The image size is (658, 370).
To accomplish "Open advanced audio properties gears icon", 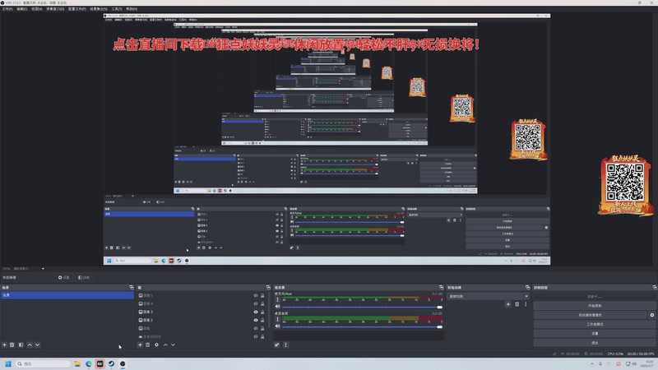I will point(277,345).
